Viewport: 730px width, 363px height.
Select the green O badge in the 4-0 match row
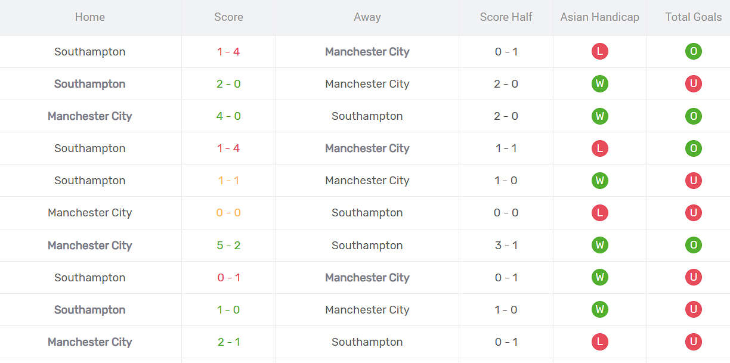point(693,116)
